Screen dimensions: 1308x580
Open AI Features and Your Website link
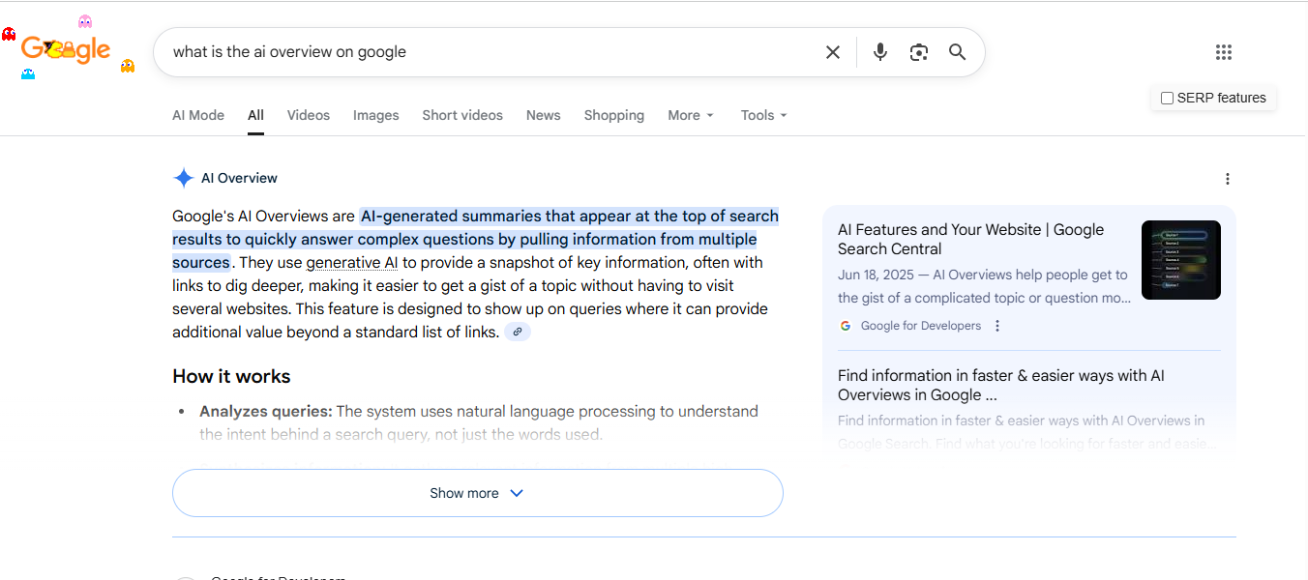tap(970, 239)
